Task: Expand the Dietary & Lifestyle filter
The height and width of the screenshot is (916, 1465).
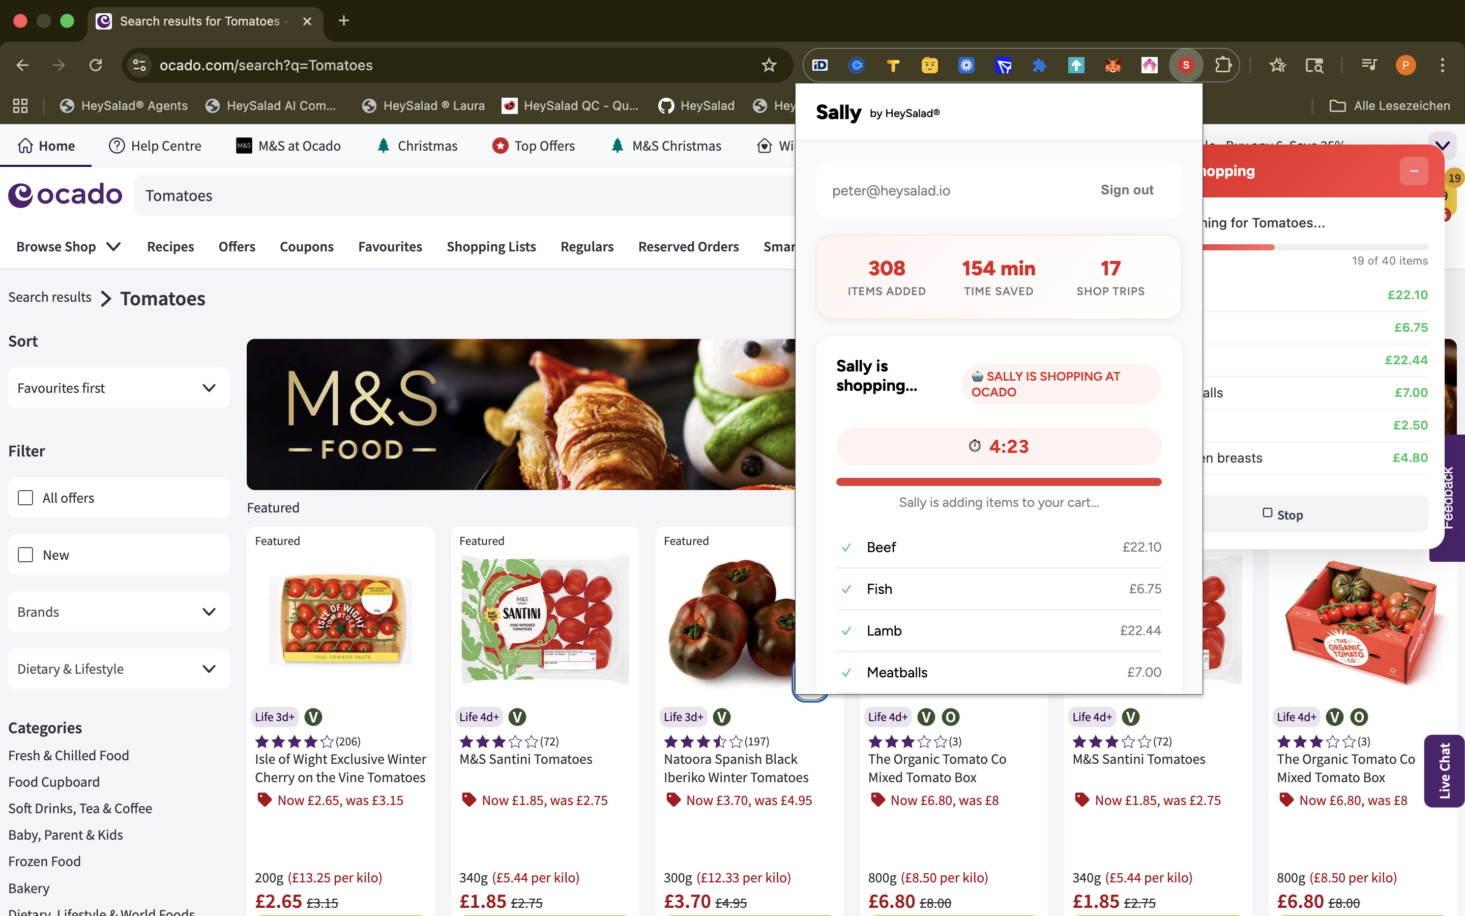Action: pyautogui.click(x=118, y=668)
